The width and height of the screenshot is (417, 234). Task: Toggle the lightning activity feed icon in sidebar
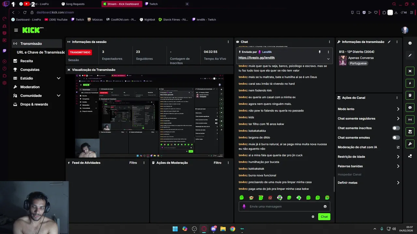coord(410,83)
